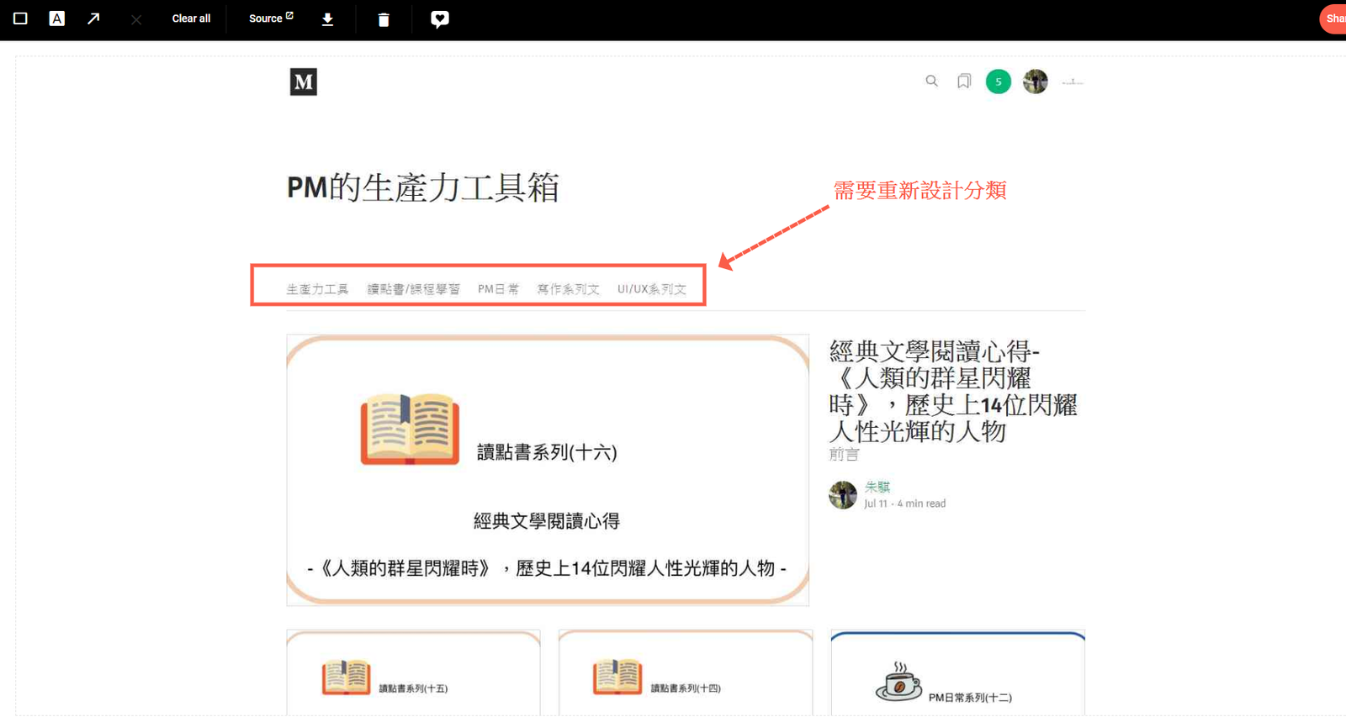The height and width of the screenshot is (717, 1346).
Task: Click the heart speech-bubble icon
Action: tap(440, 19)
